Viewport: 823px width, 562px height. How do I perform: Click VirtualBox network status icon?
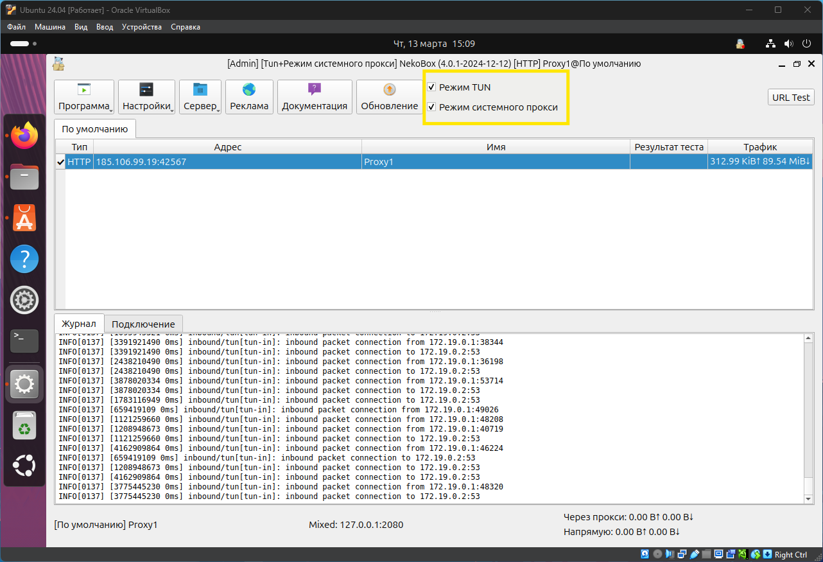pos(682,554)
